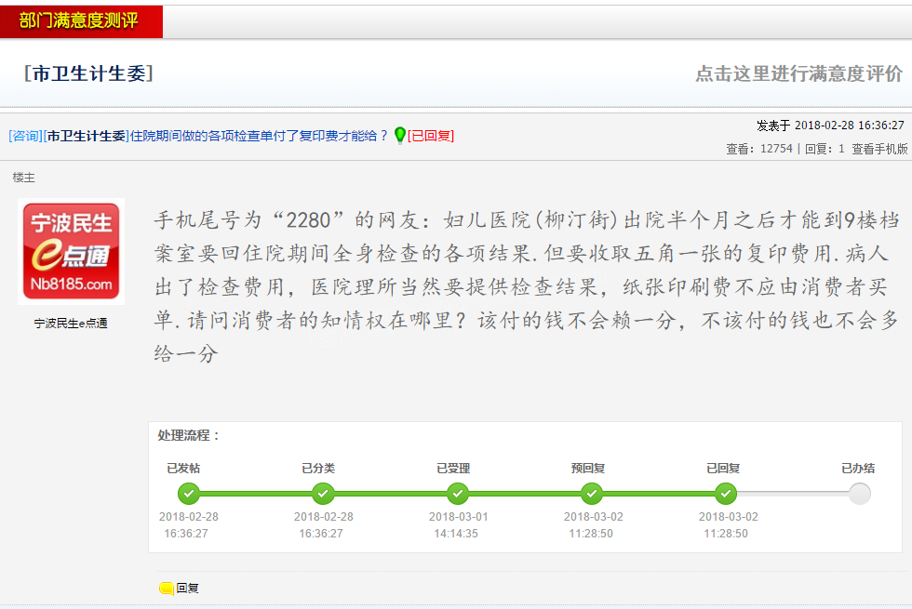Click the yellow reply bubble icon
This screenshot has height=609, width=912.
(x=167, y=588)
